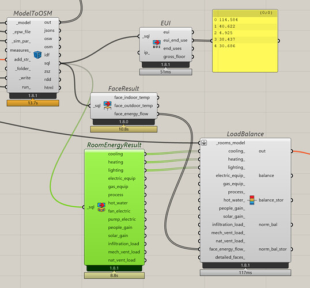The width and height of the screenshot is (310, 288).
Task: Click the eui_end_use output on EUI
Action: point(175,40)
